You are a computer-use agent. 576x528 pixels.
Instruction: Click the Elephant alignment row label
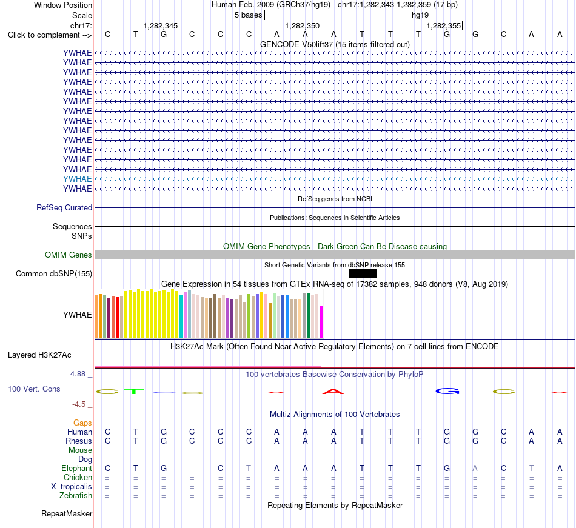[77, 468]
